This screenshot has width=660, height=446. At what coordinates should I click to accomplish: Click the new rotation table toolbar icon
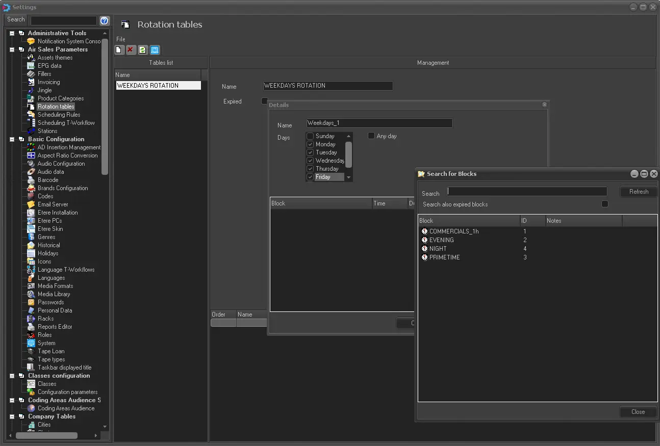click(118, 50)
